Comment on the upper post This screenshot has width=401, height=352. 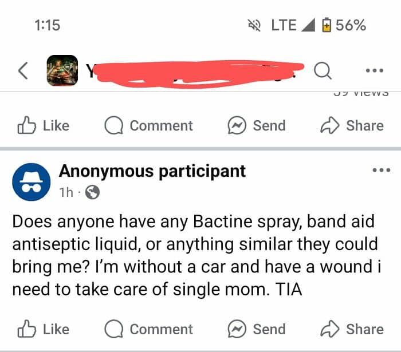point(148,125)
